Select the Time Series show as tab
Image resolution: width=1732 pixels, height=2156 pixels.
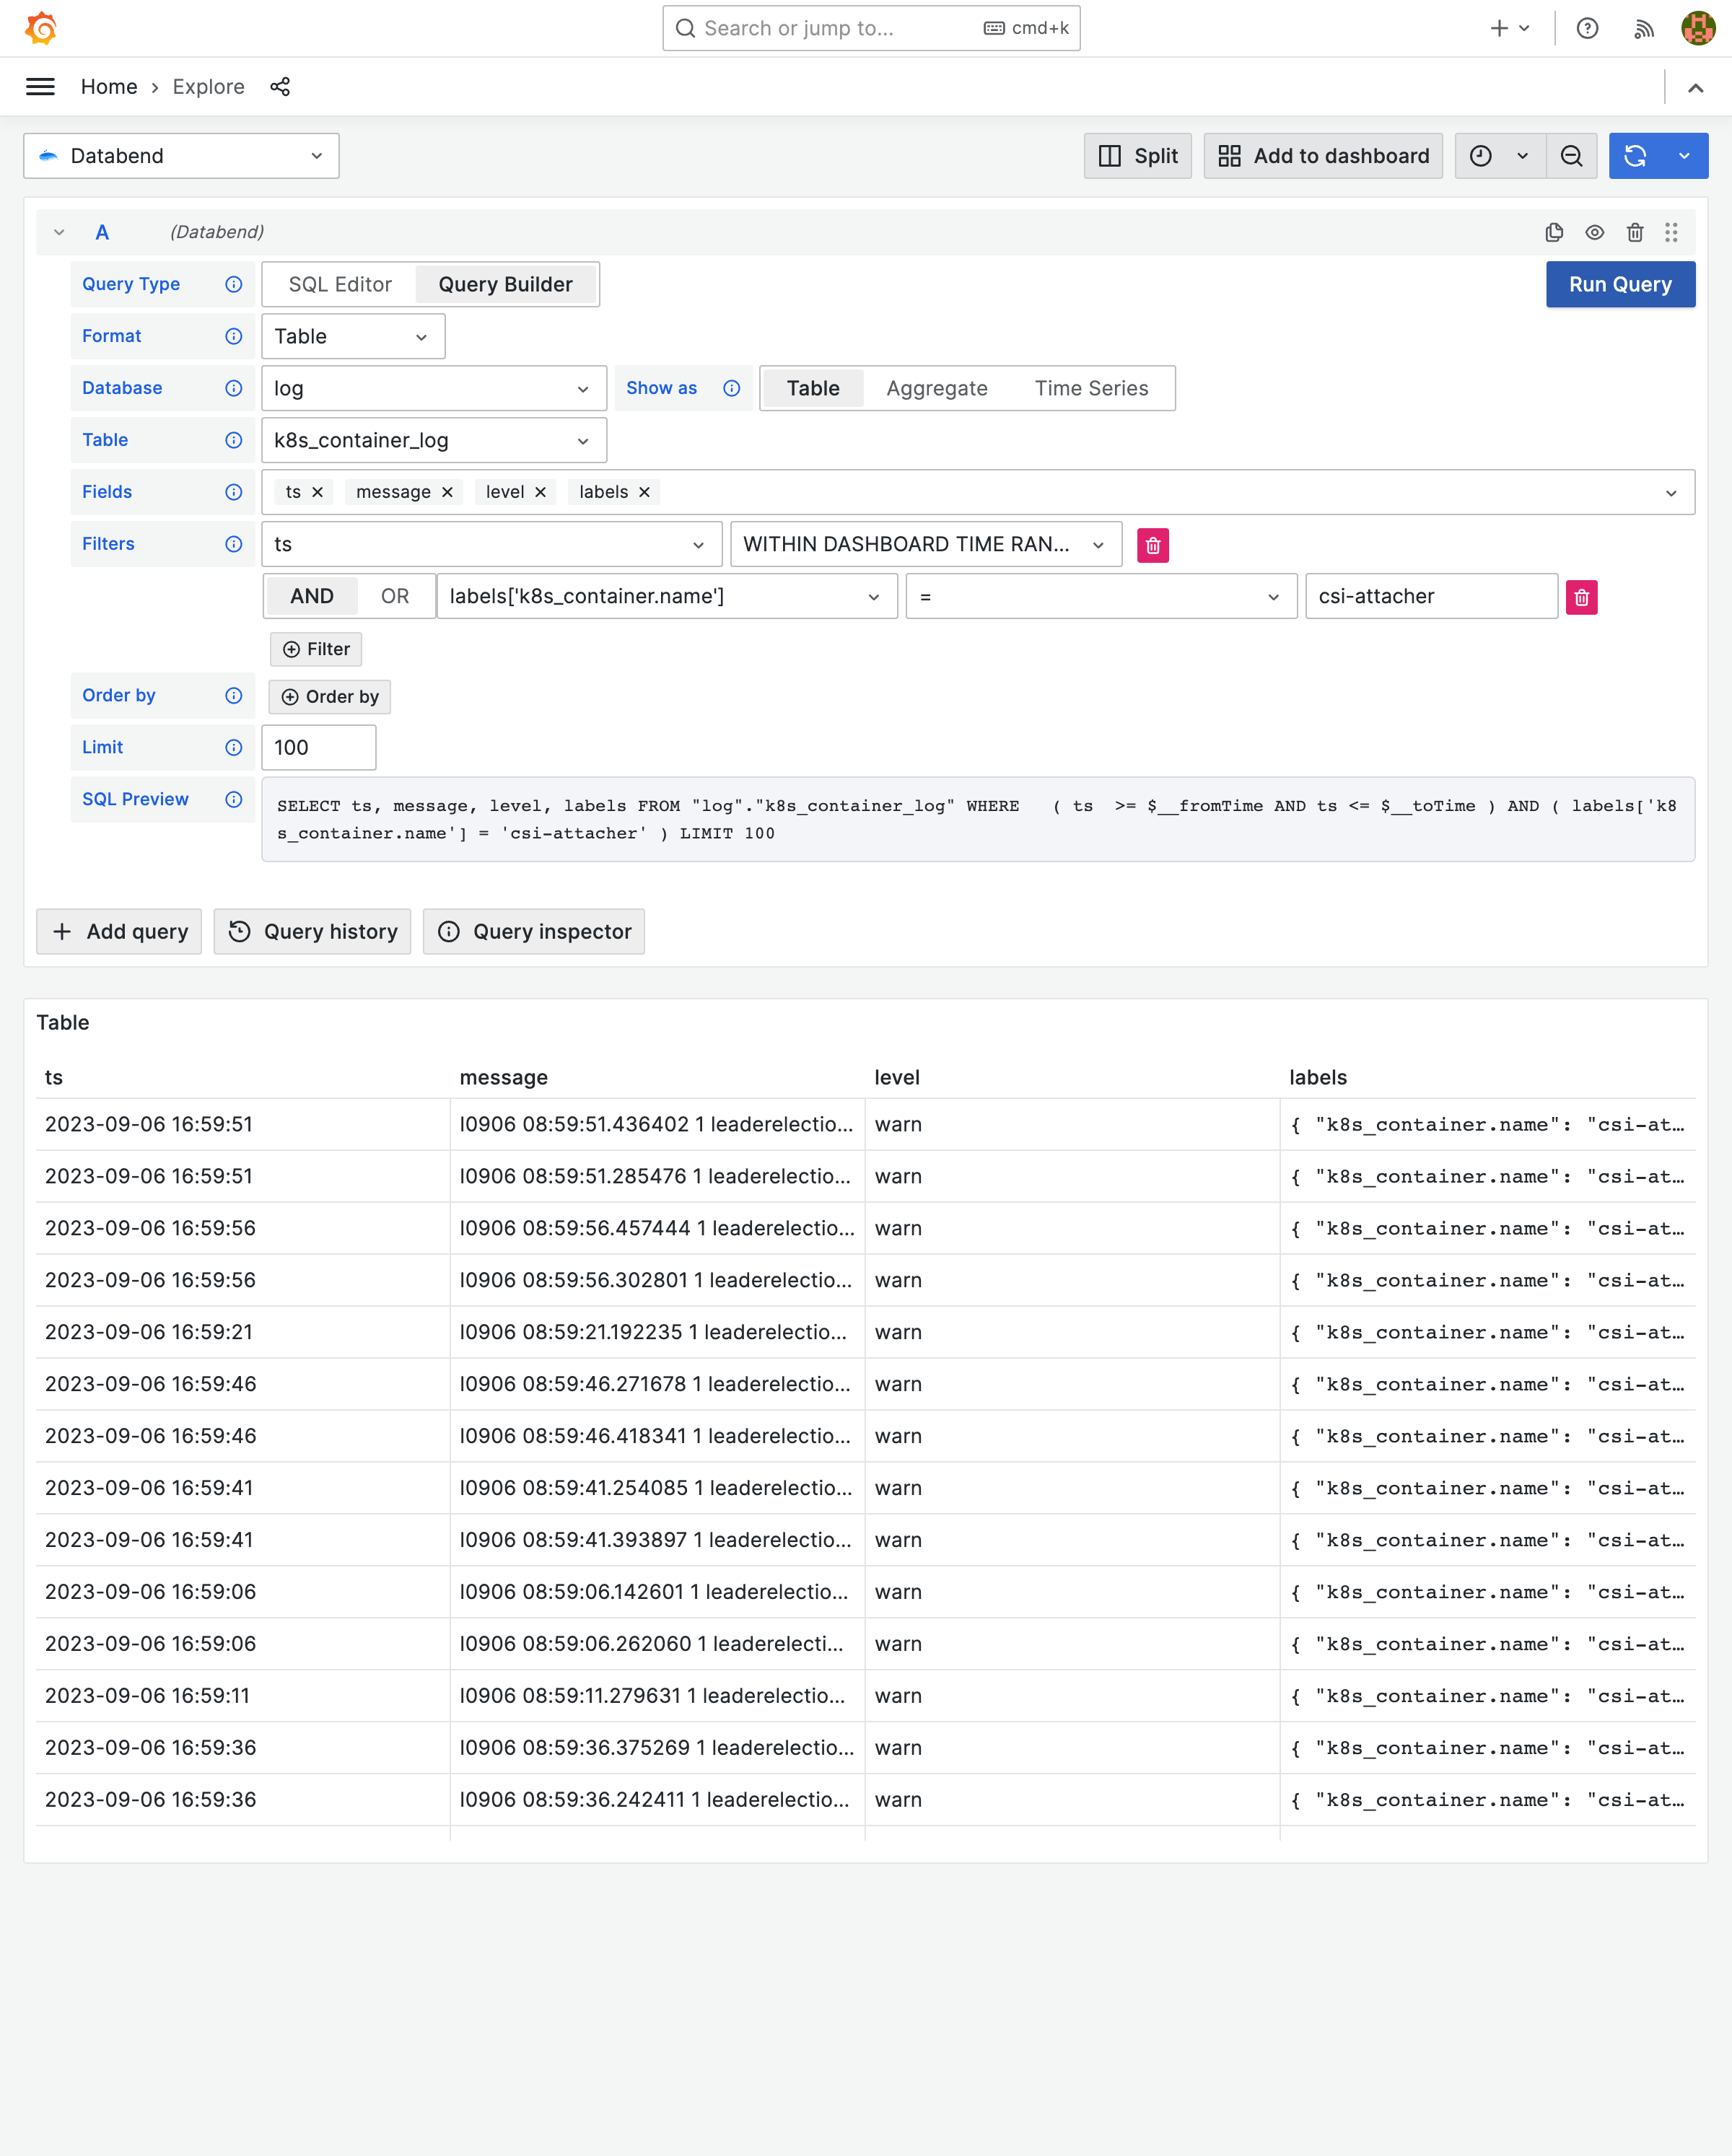[x=1091, y=388]
